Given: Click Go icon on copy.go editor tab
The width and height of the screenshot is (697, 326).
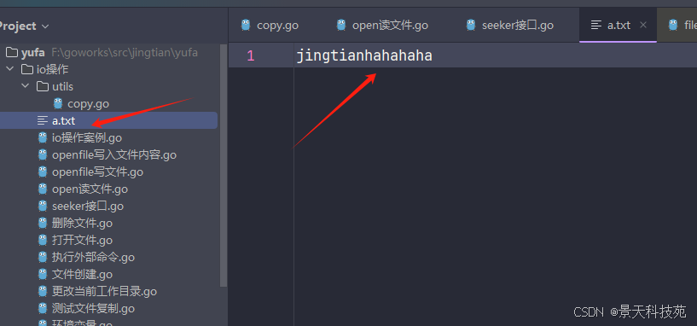Looking at the screenshot, I should [246, 25].
